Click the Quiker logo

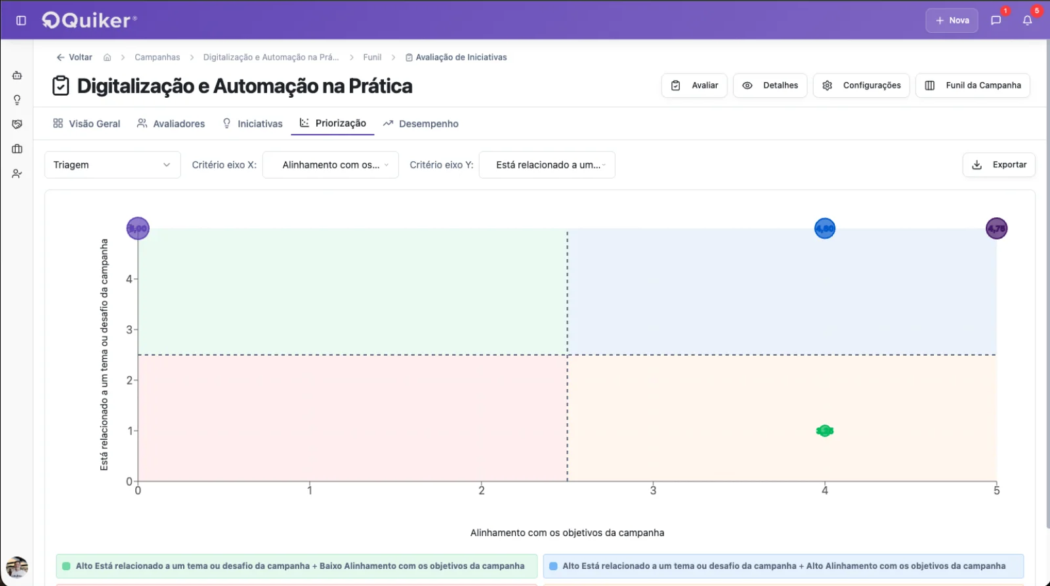pyautogui.click(x=89, y=20)
